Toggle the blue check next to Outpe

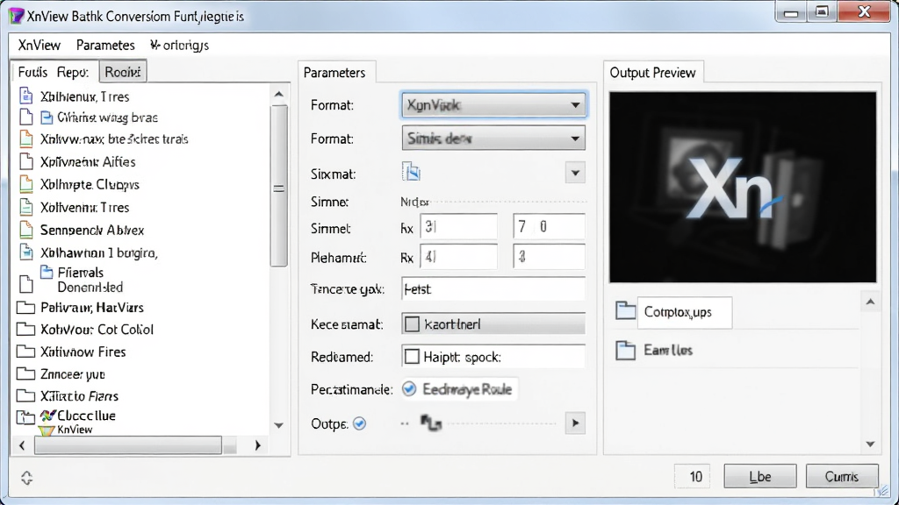click(359, 423)
